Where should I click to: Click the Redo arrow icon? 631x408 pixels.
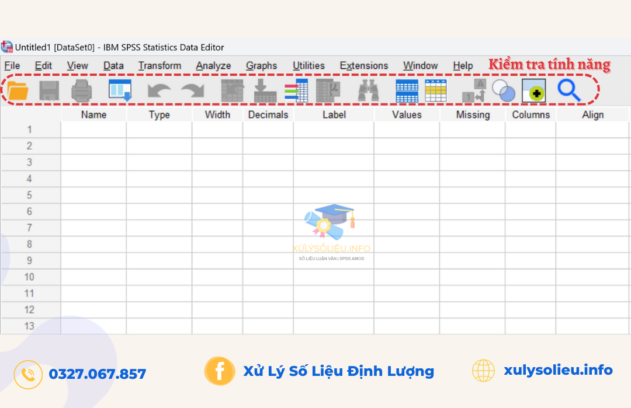click(193, 90)
